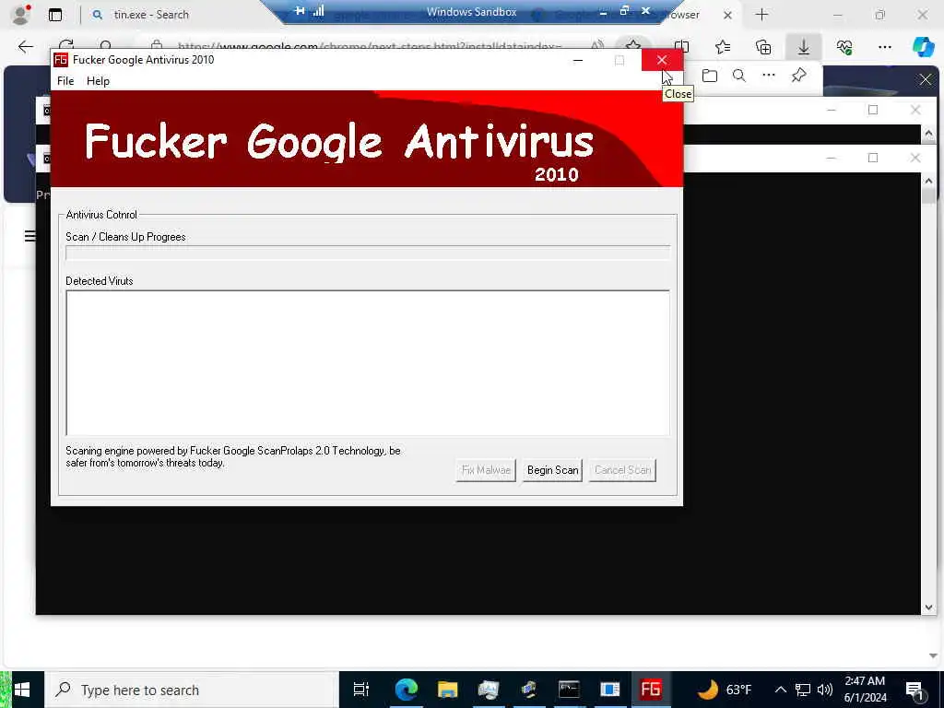Pin the downloads panel with pin icon
The image size is (944, 708).
[x=799, y=76]
